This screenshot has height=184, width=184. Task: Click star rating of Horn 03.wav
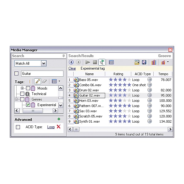tap(120, 101)
